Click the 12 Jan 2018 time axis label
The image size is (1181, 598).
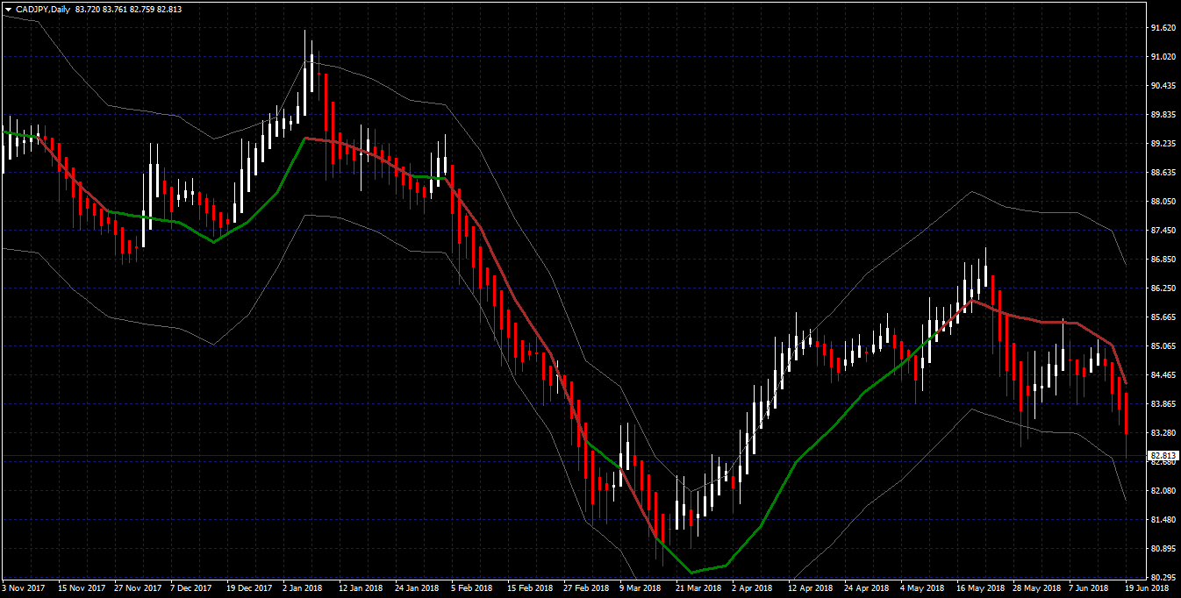(361, 589)
